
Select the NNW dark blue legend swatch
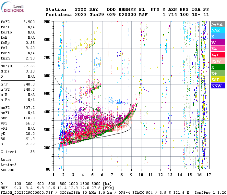(x=218, y=86)
